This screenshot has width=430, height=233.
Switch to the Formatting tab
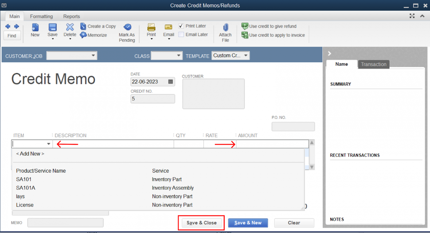coord(41,16)
